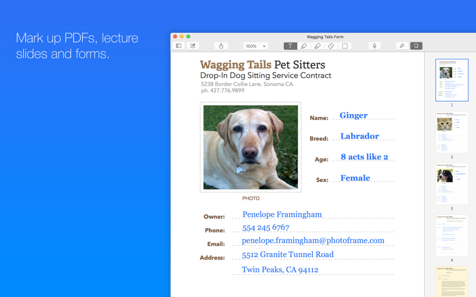Start audio recording with microphone icon
Viewport: 476px width, 297px height.
pyautogui.click(x=374, y=46)
